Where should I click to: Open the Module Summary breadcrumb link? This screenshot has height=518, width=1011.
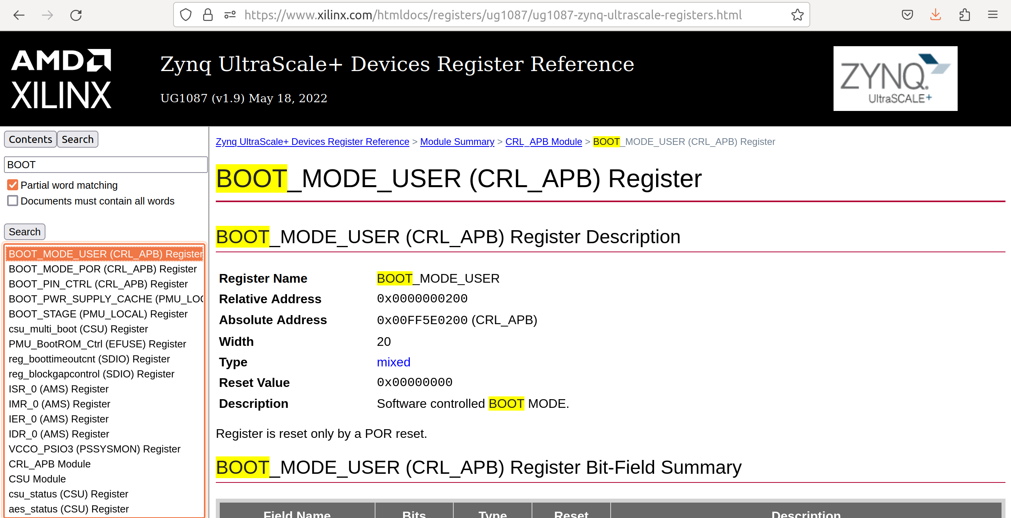pos(457,142)
